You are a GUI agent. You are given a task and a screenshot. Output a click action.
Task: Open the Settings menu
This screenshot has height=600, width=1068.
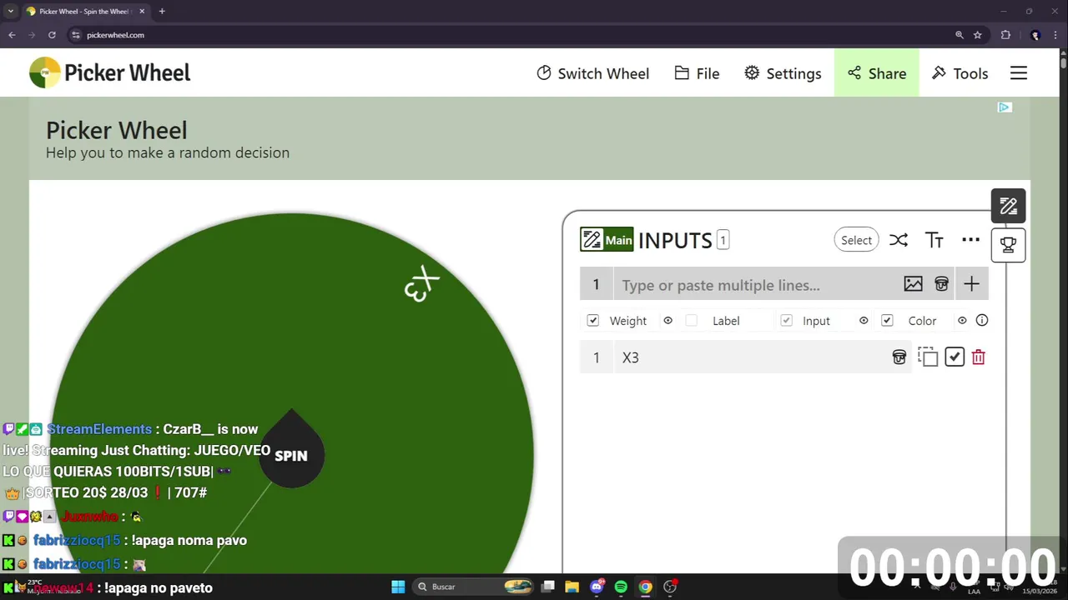coord(783,73)
